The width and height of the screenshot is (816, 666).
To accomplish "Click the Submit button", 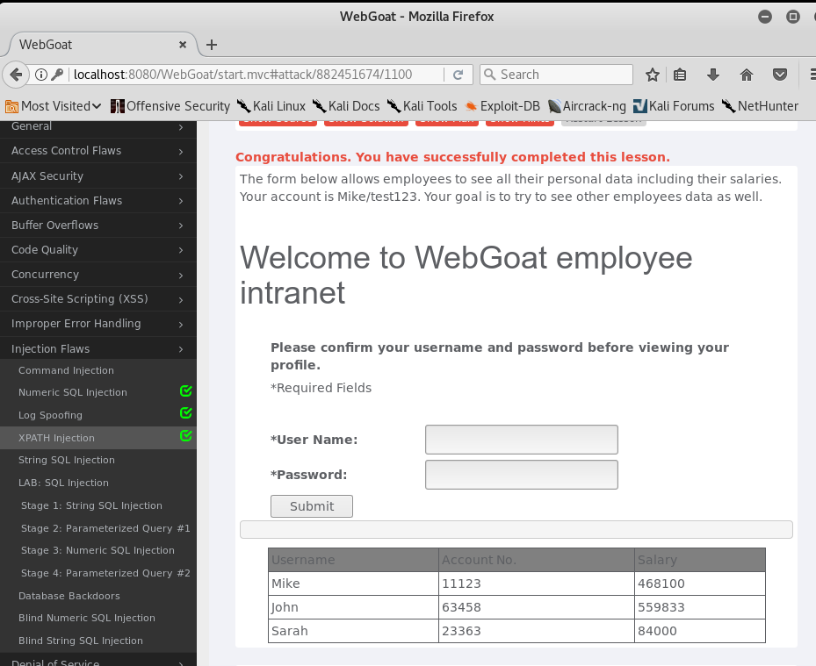I will 312,506.
